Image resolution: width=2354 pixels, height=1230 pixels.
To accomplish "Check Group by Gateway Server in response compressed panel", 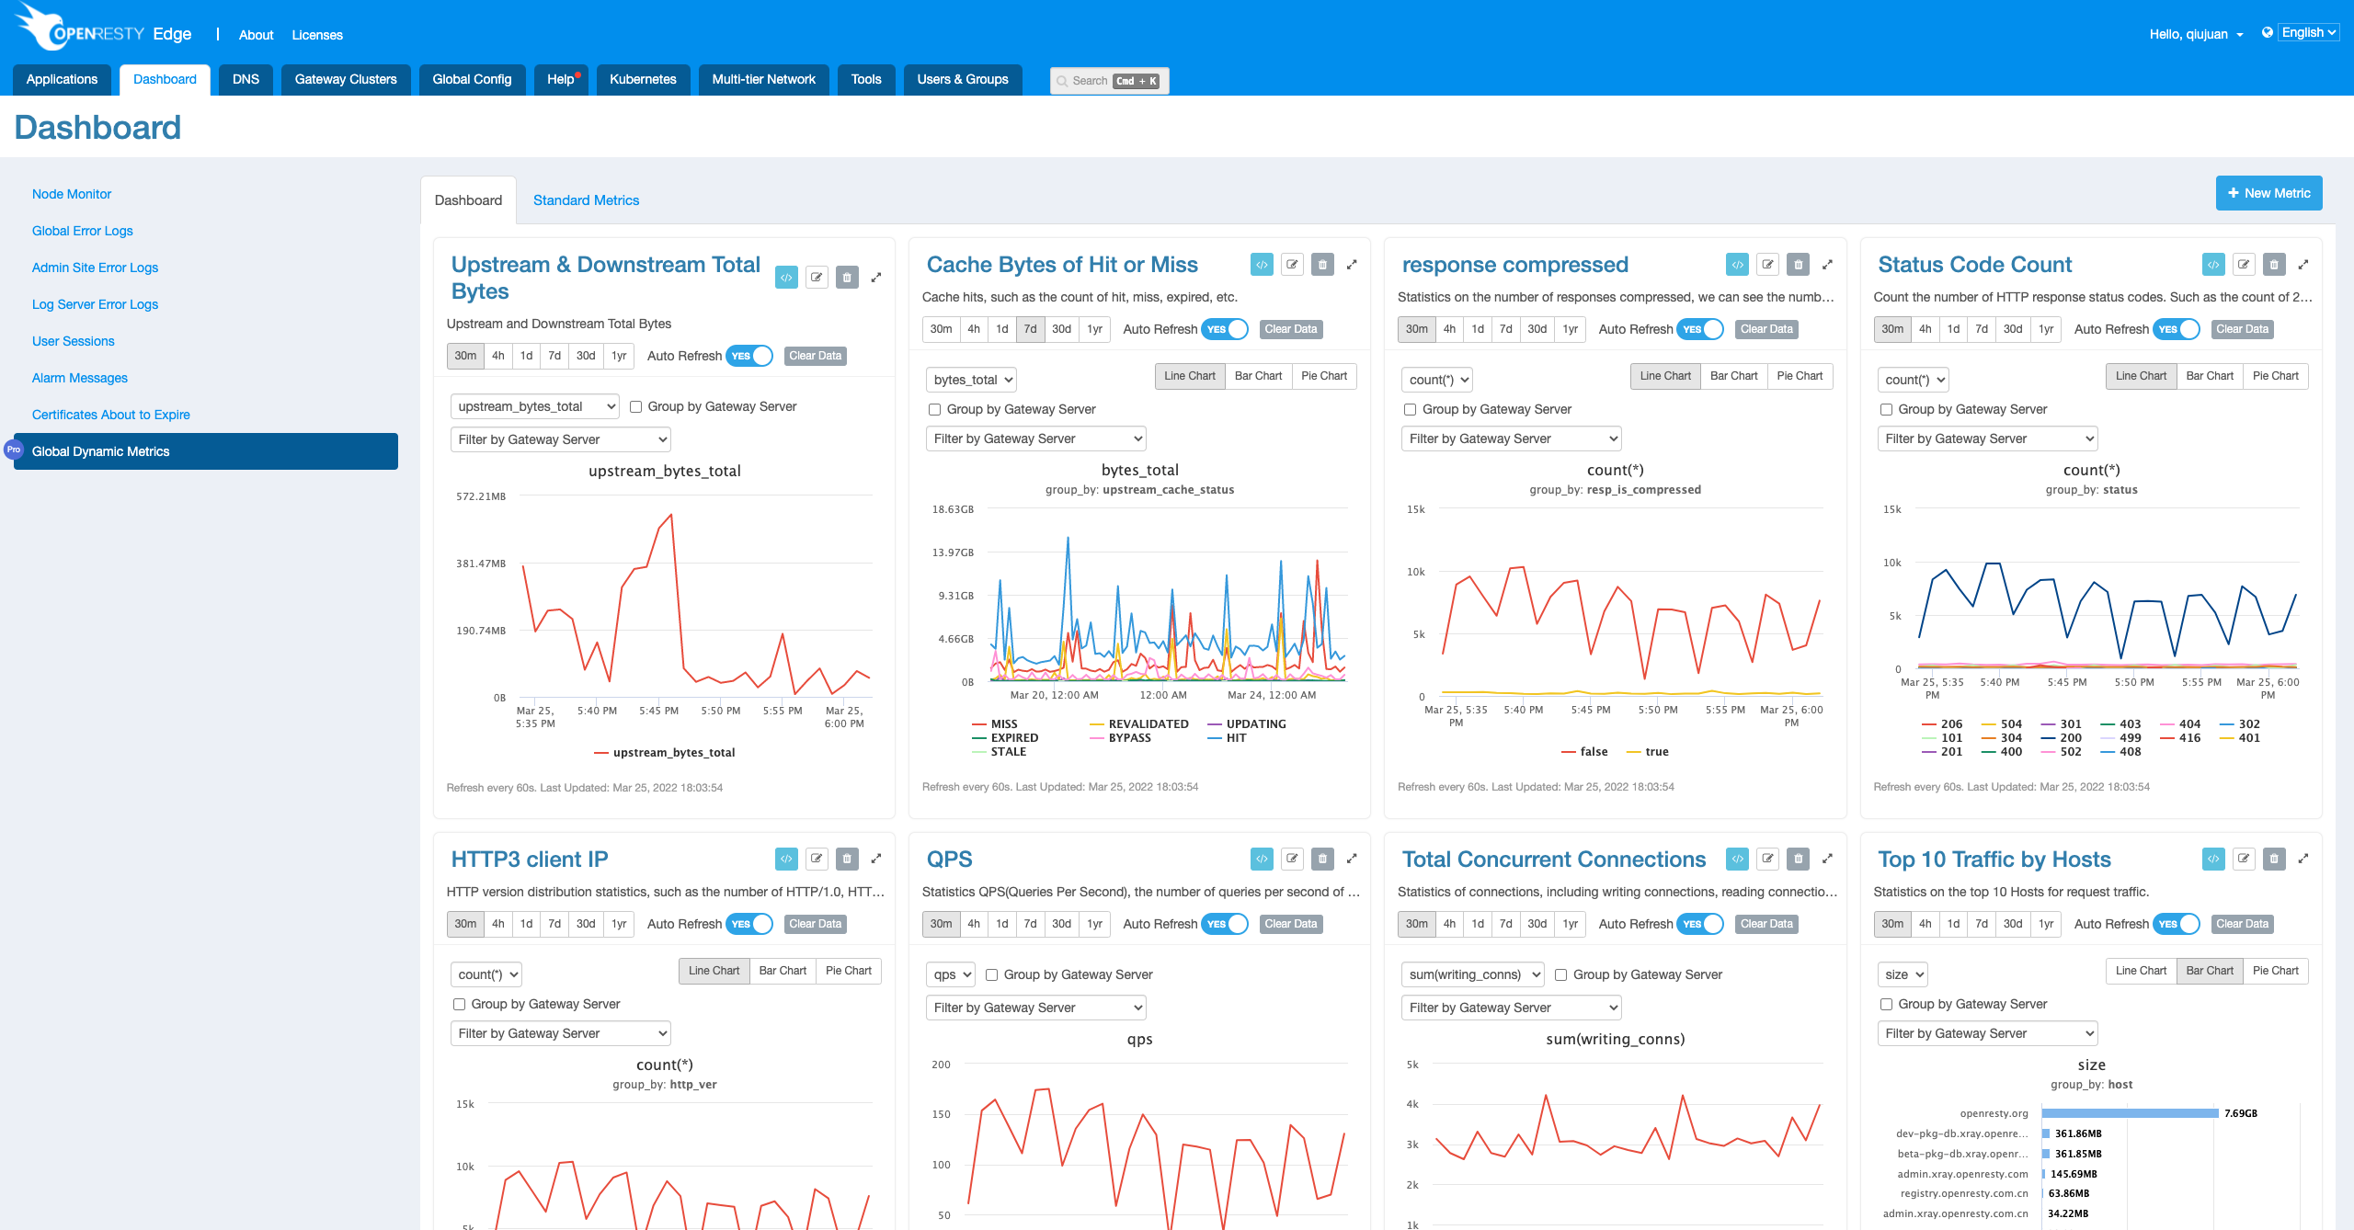I will click(x=1410, y=409).
